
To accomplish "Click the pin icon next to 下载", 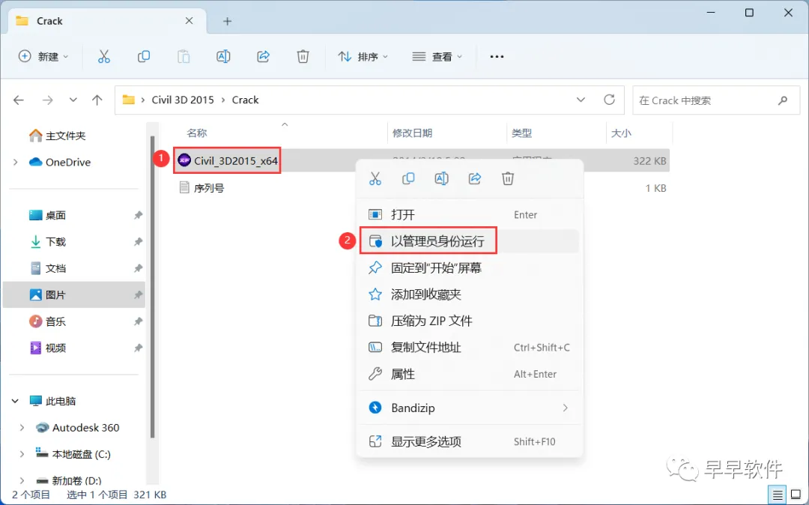I will coord(138,241).
